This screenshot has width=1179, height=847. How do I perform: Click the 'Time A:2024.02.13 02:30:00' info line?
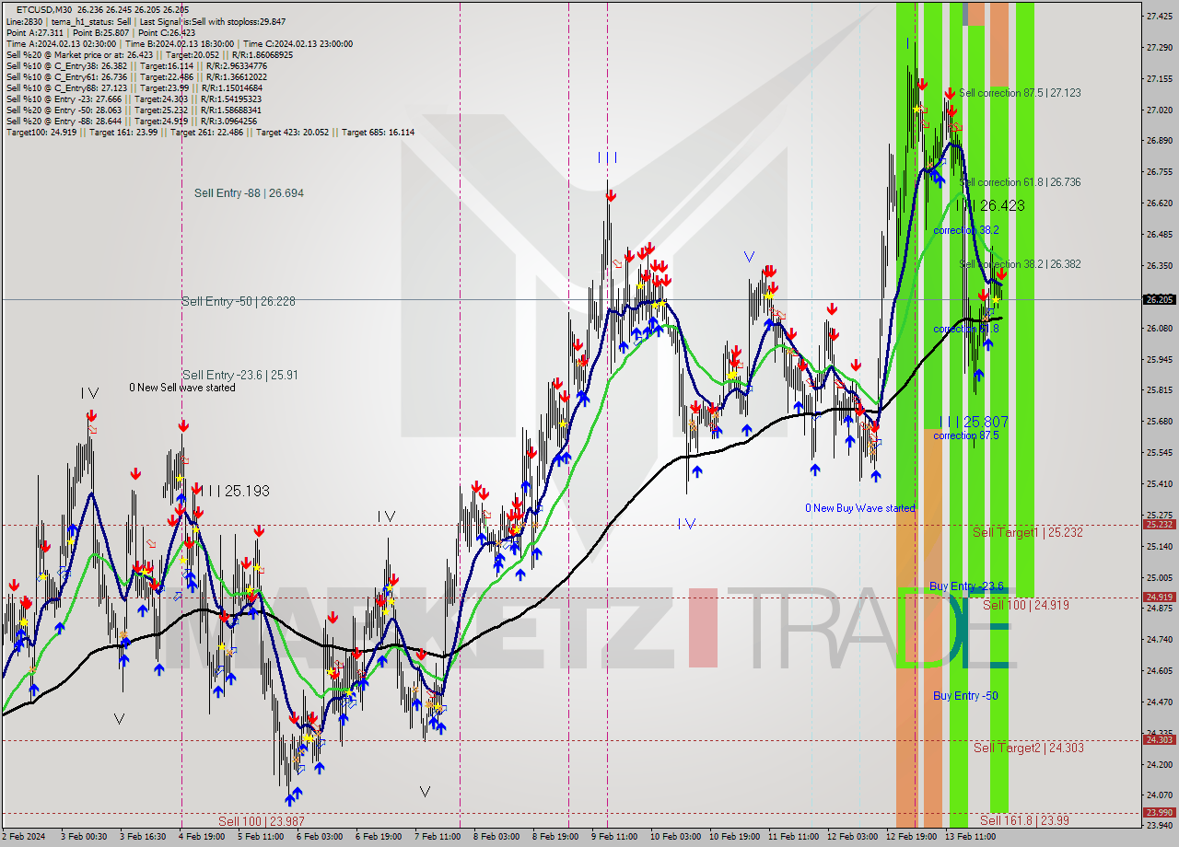(179, 43)
